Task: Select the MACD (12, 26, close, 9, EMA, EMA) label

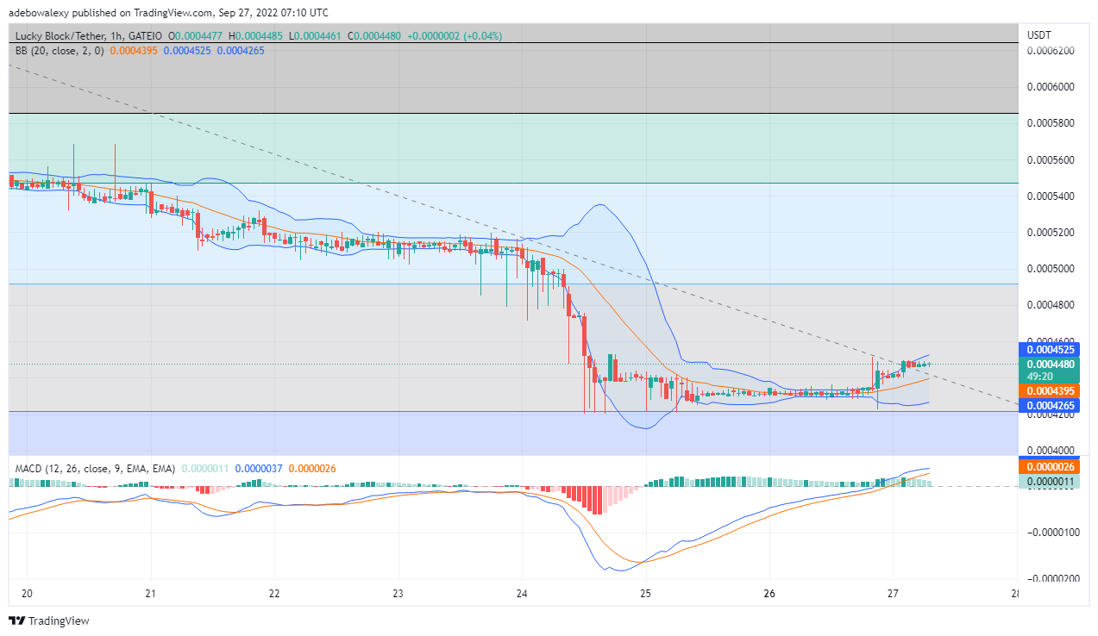Action: coord(95,468)
